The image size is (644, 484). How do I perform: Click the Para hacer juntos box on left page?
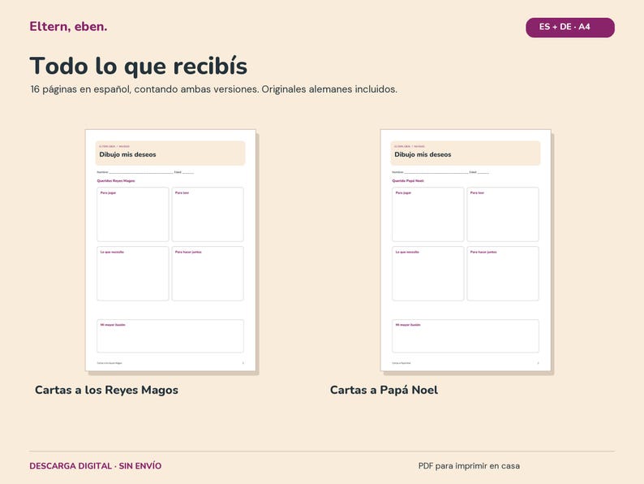(x=208, y=274)
